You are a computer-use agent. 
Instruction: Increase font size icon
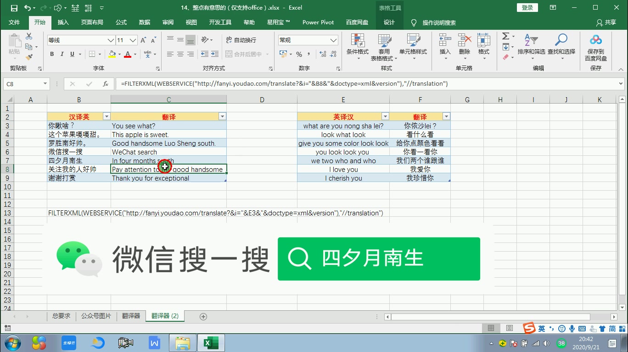pyautogui.click(x=144, y=40)
